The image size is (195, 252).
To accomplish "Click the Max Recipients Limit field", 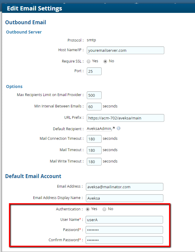I will [94, 95].
